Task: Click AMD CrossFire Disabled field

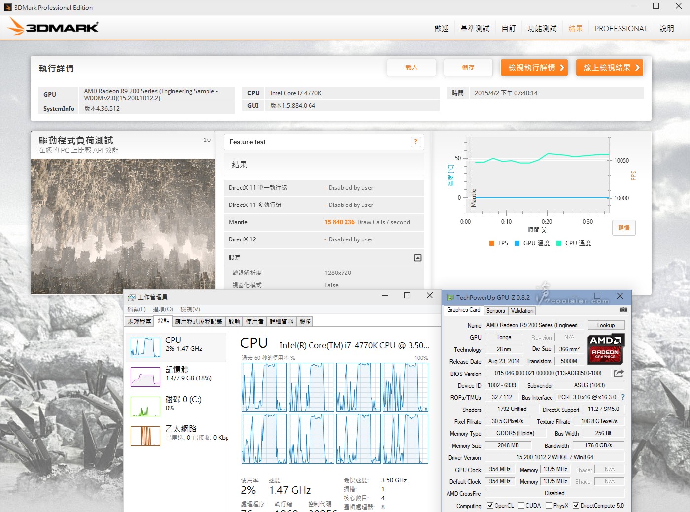Action: pos(554,493)
